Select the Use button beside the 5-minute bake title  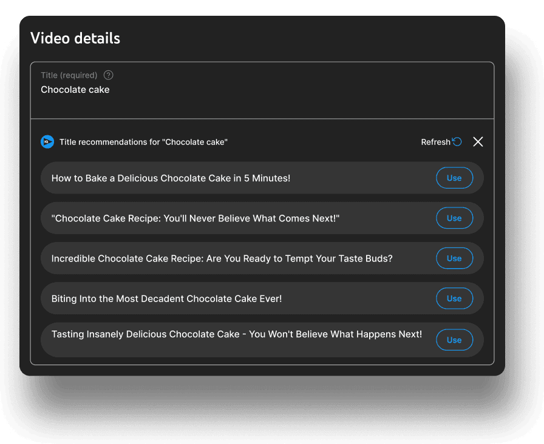(x=454, y=178)
